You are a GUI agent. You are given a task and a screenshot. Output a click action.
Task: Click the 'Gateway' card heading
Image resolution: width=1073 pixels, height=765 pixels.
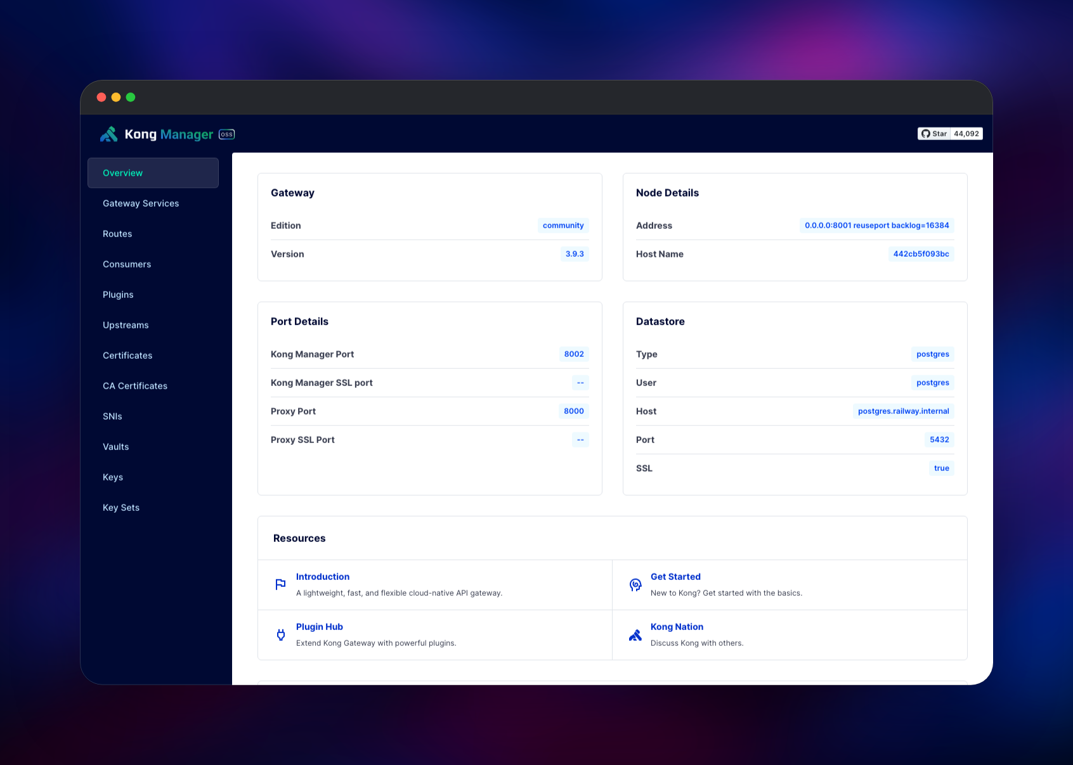[x=292, y=193]
